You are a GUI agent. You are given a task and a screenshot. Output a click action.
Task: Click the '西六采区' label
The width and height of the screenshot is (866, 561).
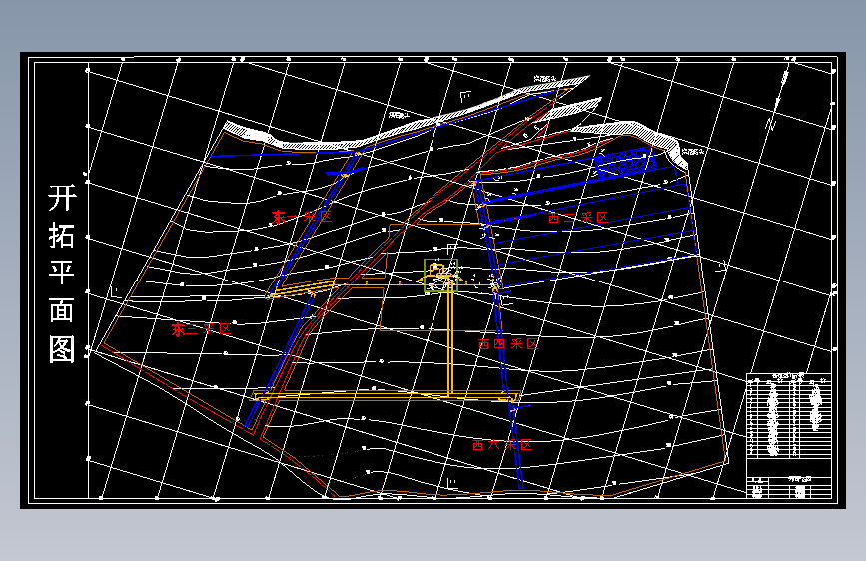pyautogui.click(x=502, y=444)
